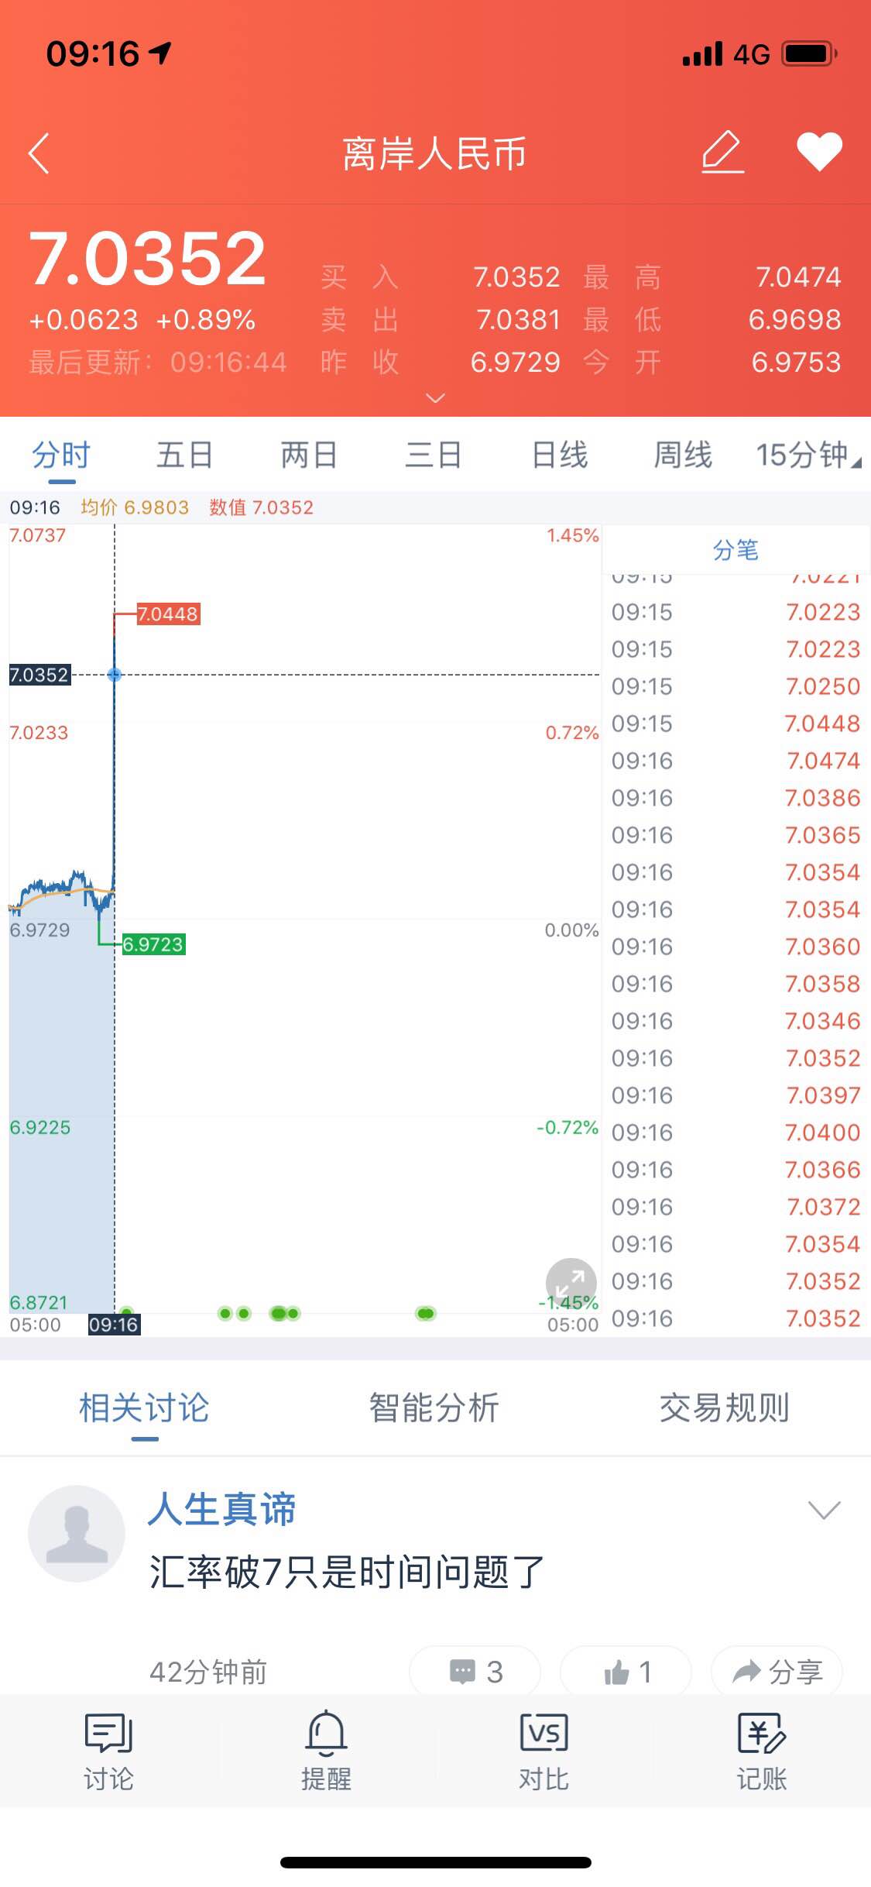Set a price alert with 提醒 bell
Screen dimensions: 871x1887
click(326, 1751)
